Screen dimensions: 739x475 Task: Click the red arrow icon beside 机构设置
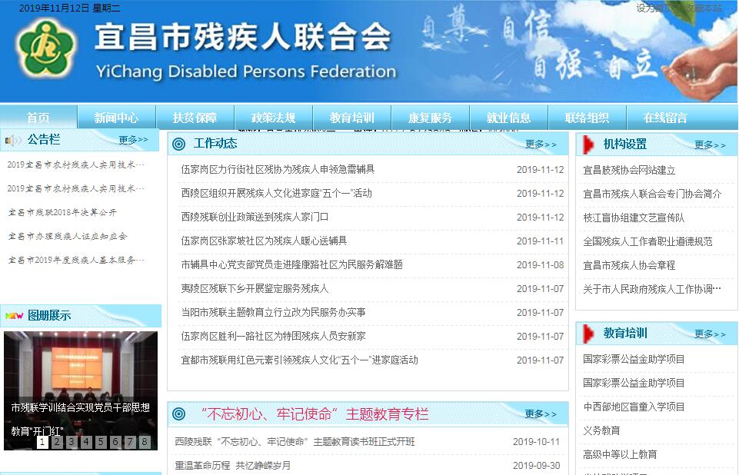pos(589,144)
